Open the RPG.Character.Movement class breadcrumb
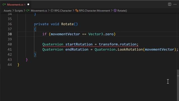Viewport: 179px width, 101px height. 95,11
